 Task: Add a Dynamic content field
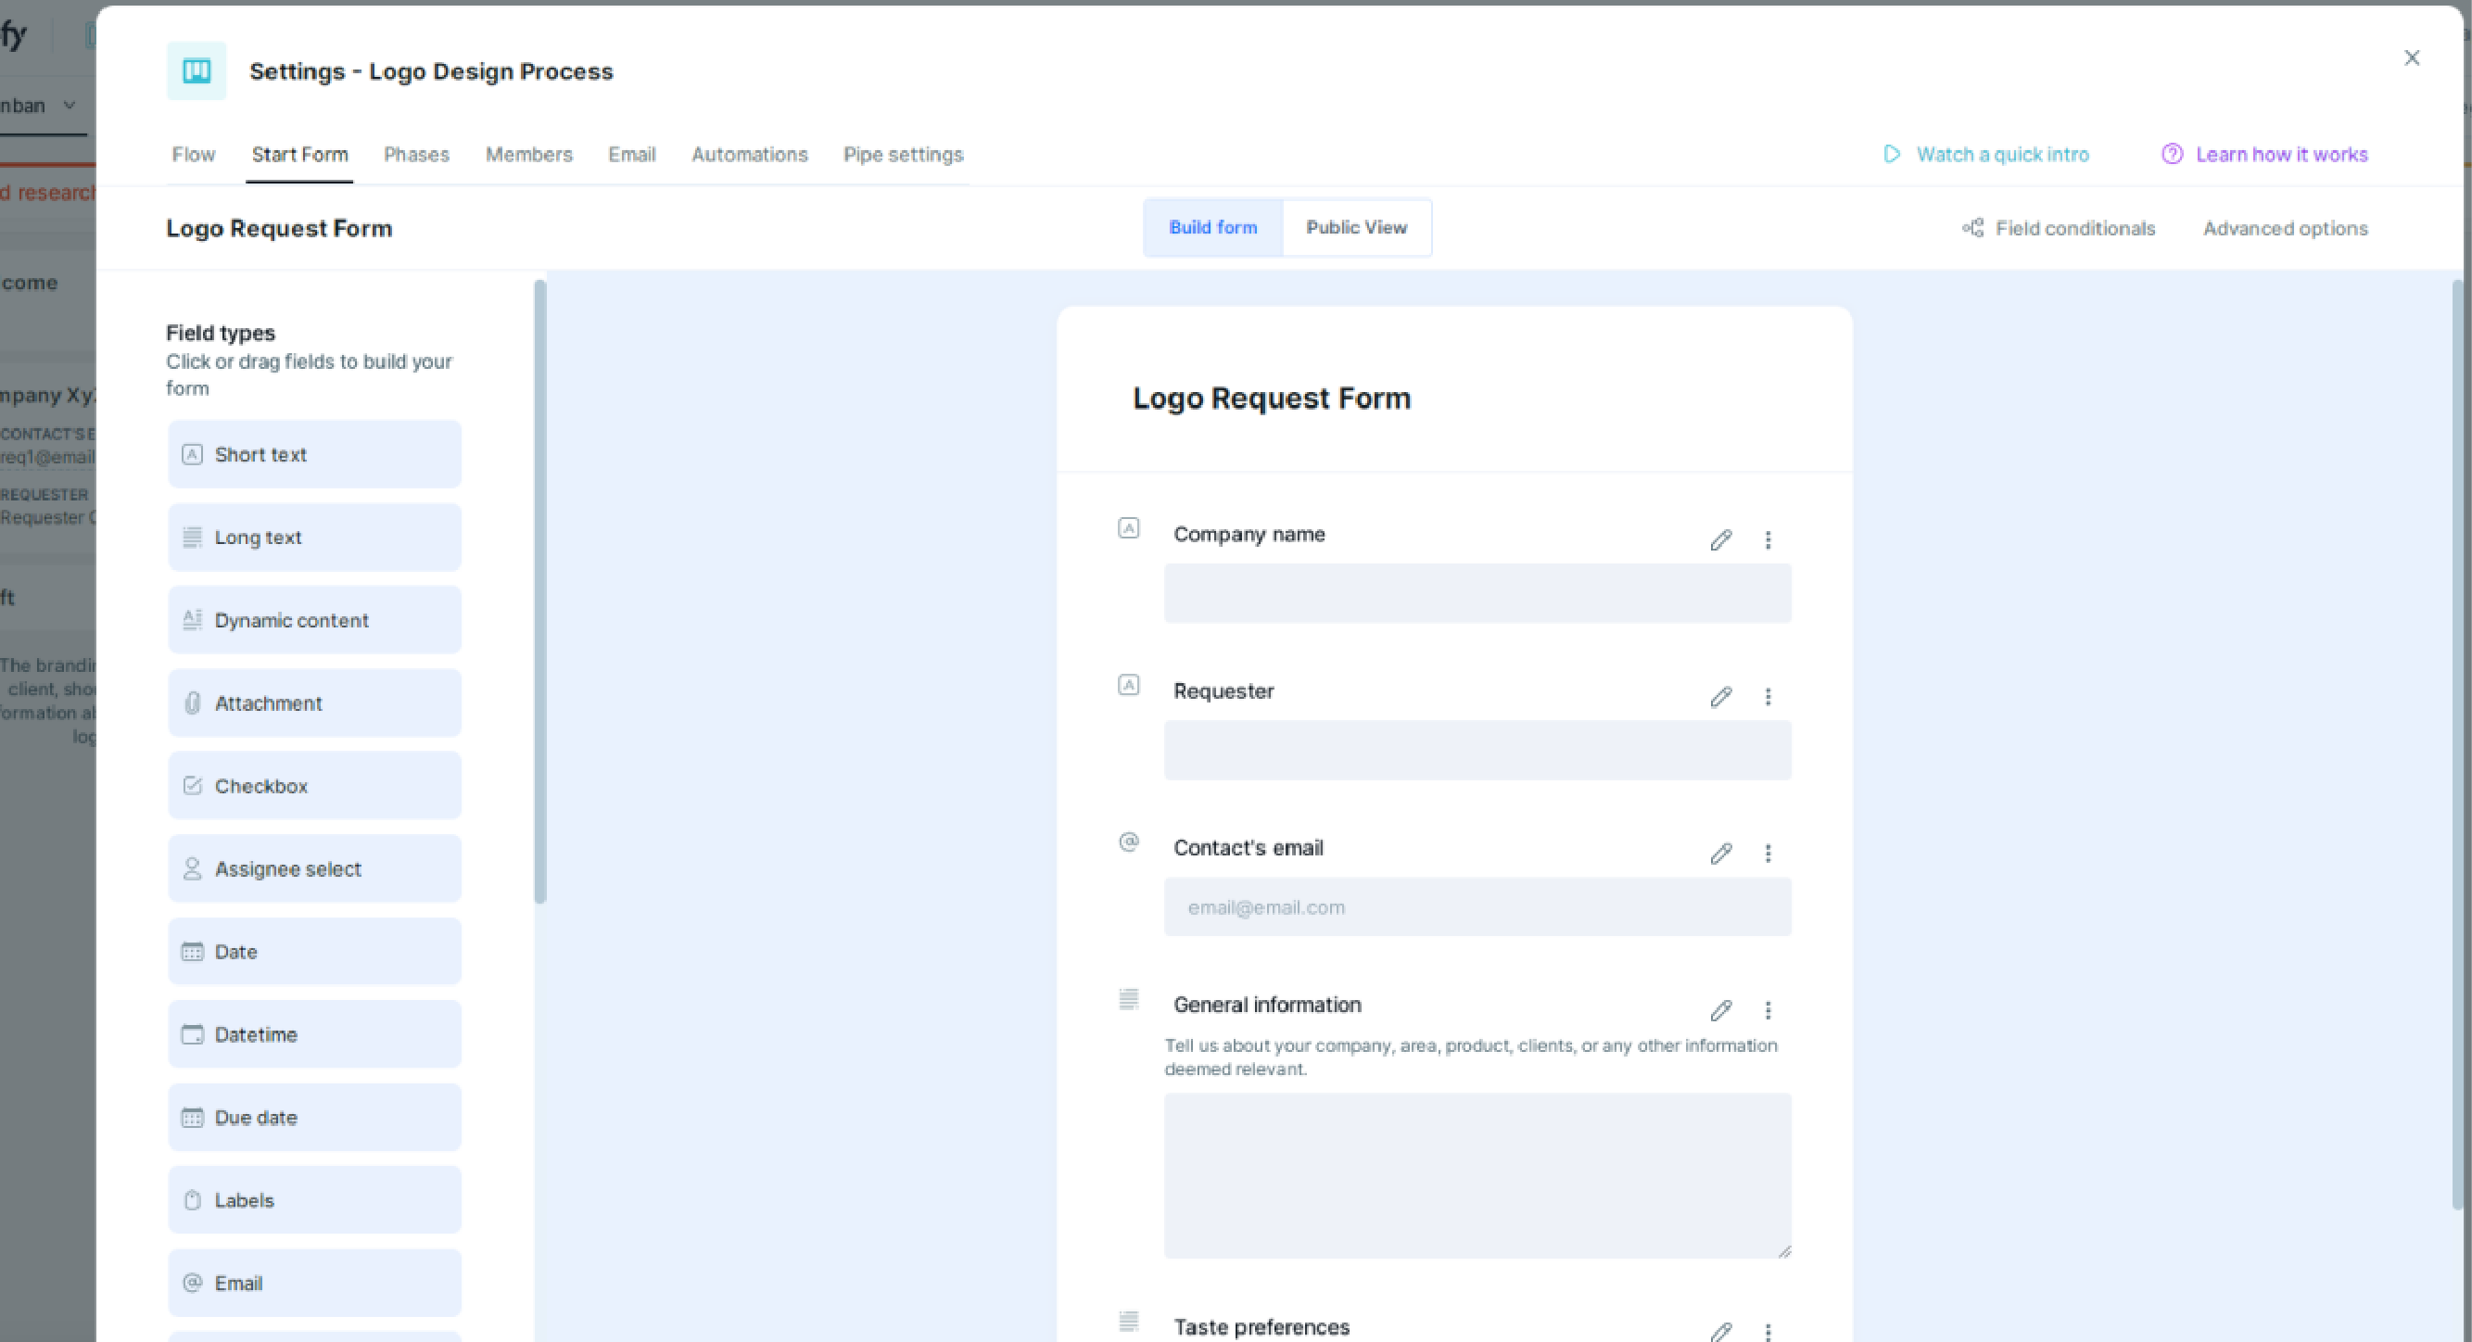[x=315, y=621]
